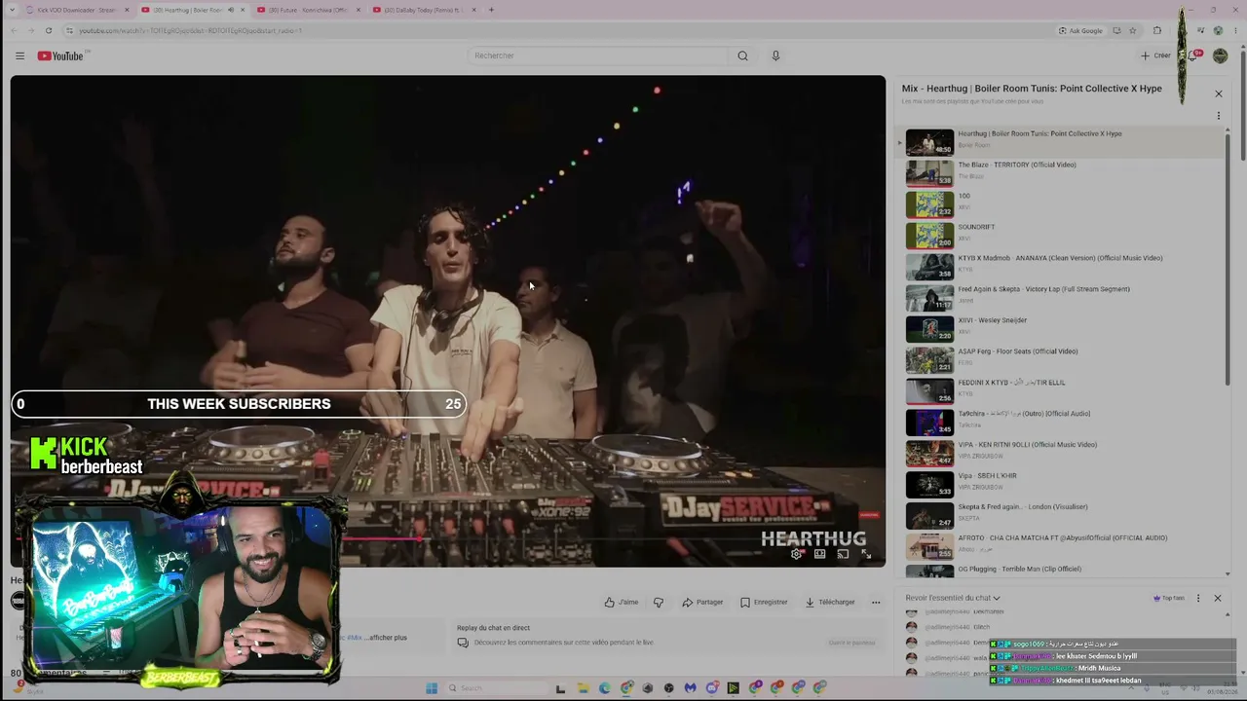The image size is (1247, 701).
Task: Open chat replay options three-dot menu
Action: point(1198,598)
